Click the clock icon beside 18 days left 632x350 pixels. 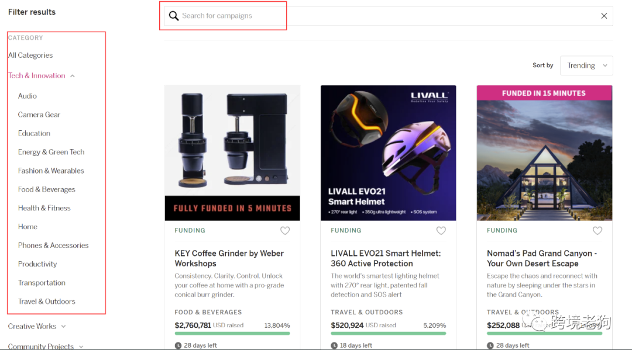click(334, 345)
